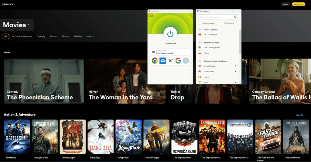Screen dimensions: 311x162
Task: Click the India flag icon
Action: (x=200, y=82)
